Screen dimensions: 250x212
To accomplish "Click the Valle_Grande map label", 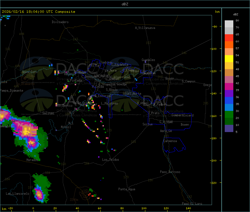I will pos(82,103).
